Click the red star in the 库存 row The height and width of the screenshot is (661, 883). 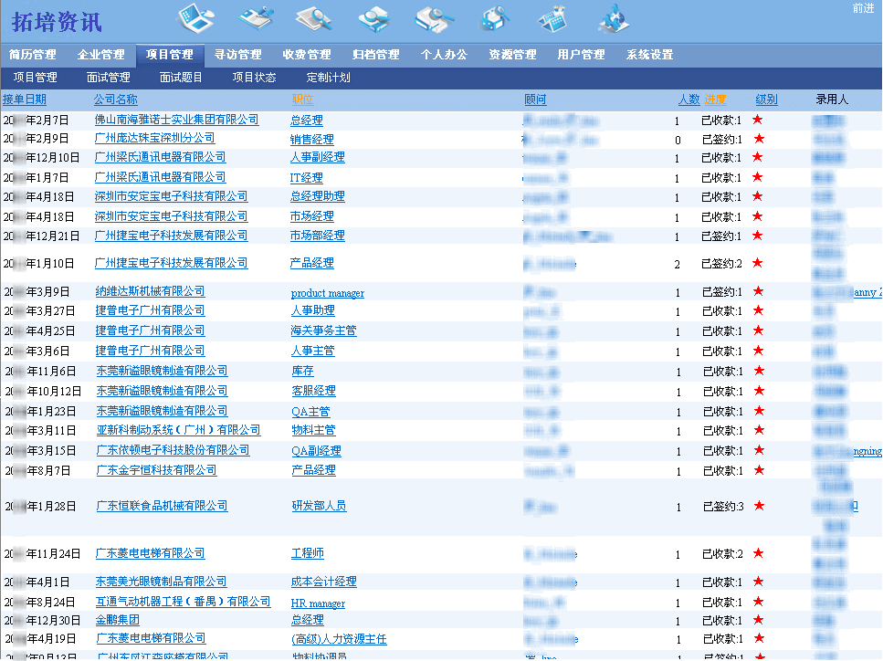click(x=759, y=371)
